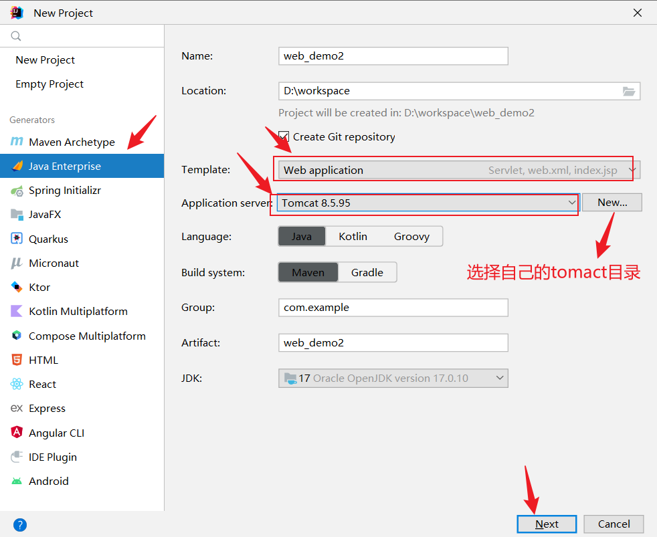
Task: Expand the JDK version dropdown
Action: point(498,378)
